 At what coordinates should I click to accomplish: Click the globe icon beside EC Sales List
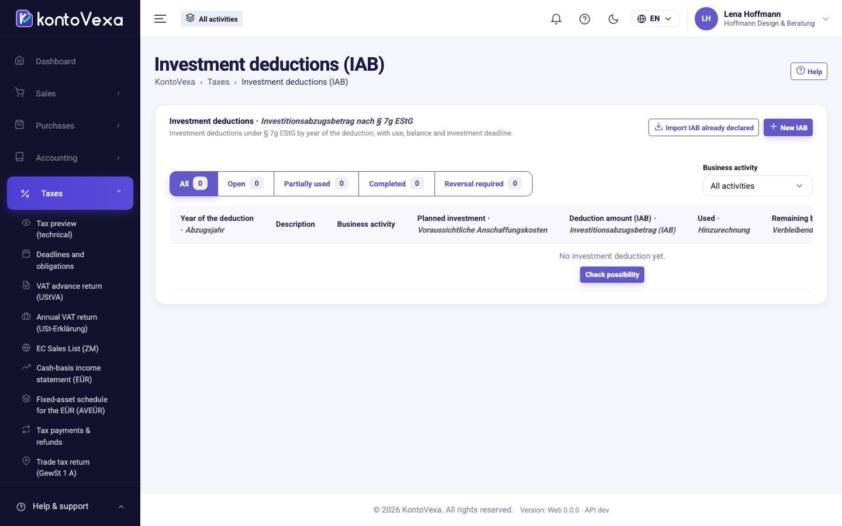[26, 348]
